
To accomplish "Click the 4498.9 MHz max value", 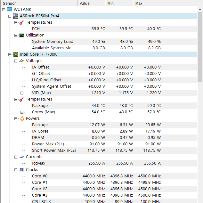I will (150, 183).
